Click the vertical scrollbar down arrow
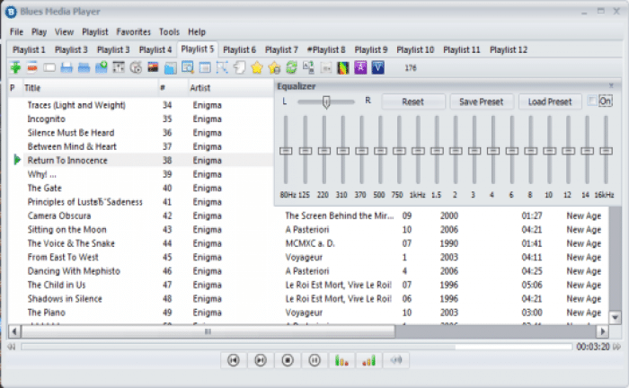This screenshot has height=388, width=629. (616, 318)
